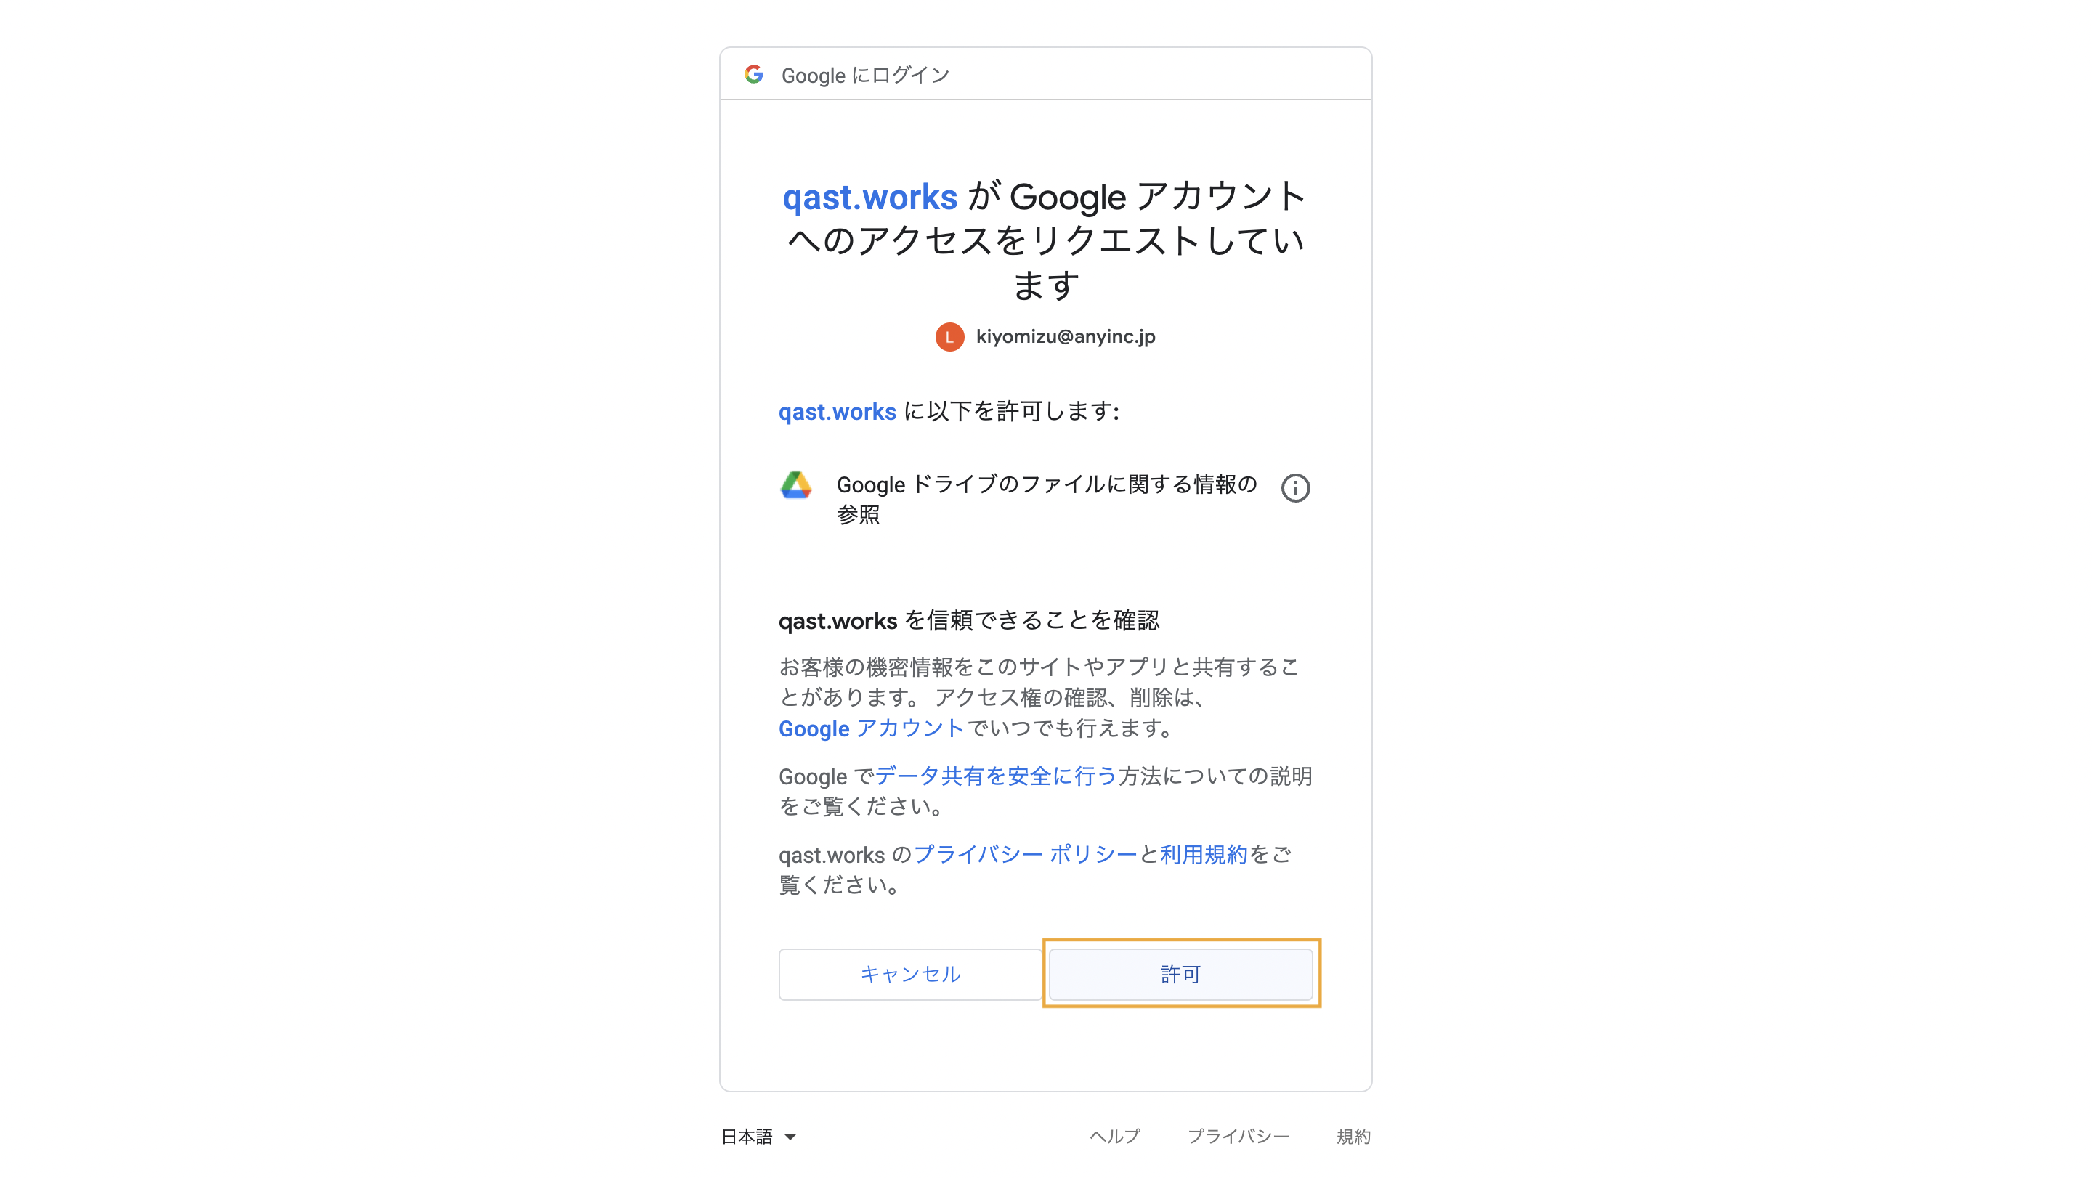Image resolution: width=2092 pixels, height=1178 pixels.
Task: Click the 許可 allow button
Action: pos(1181,973)
